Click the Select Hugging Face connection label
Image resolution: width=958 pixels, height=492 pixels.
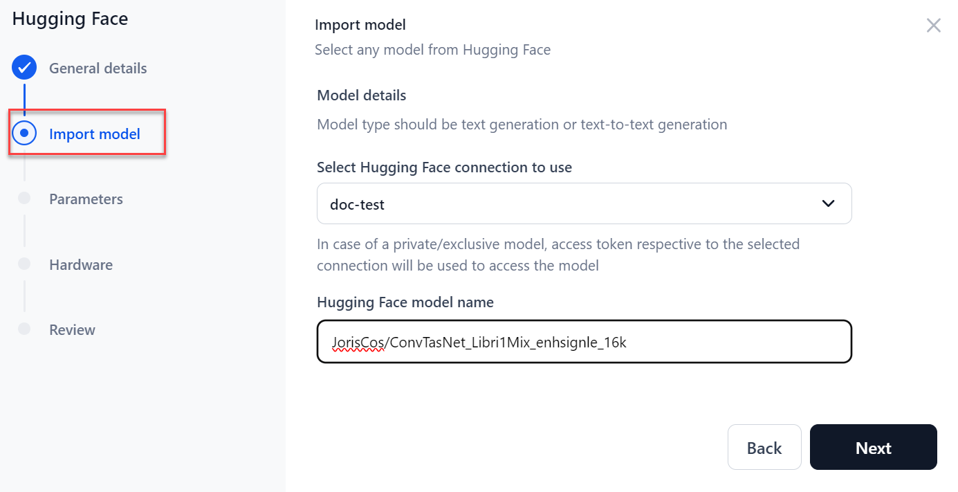click(444, 167)
